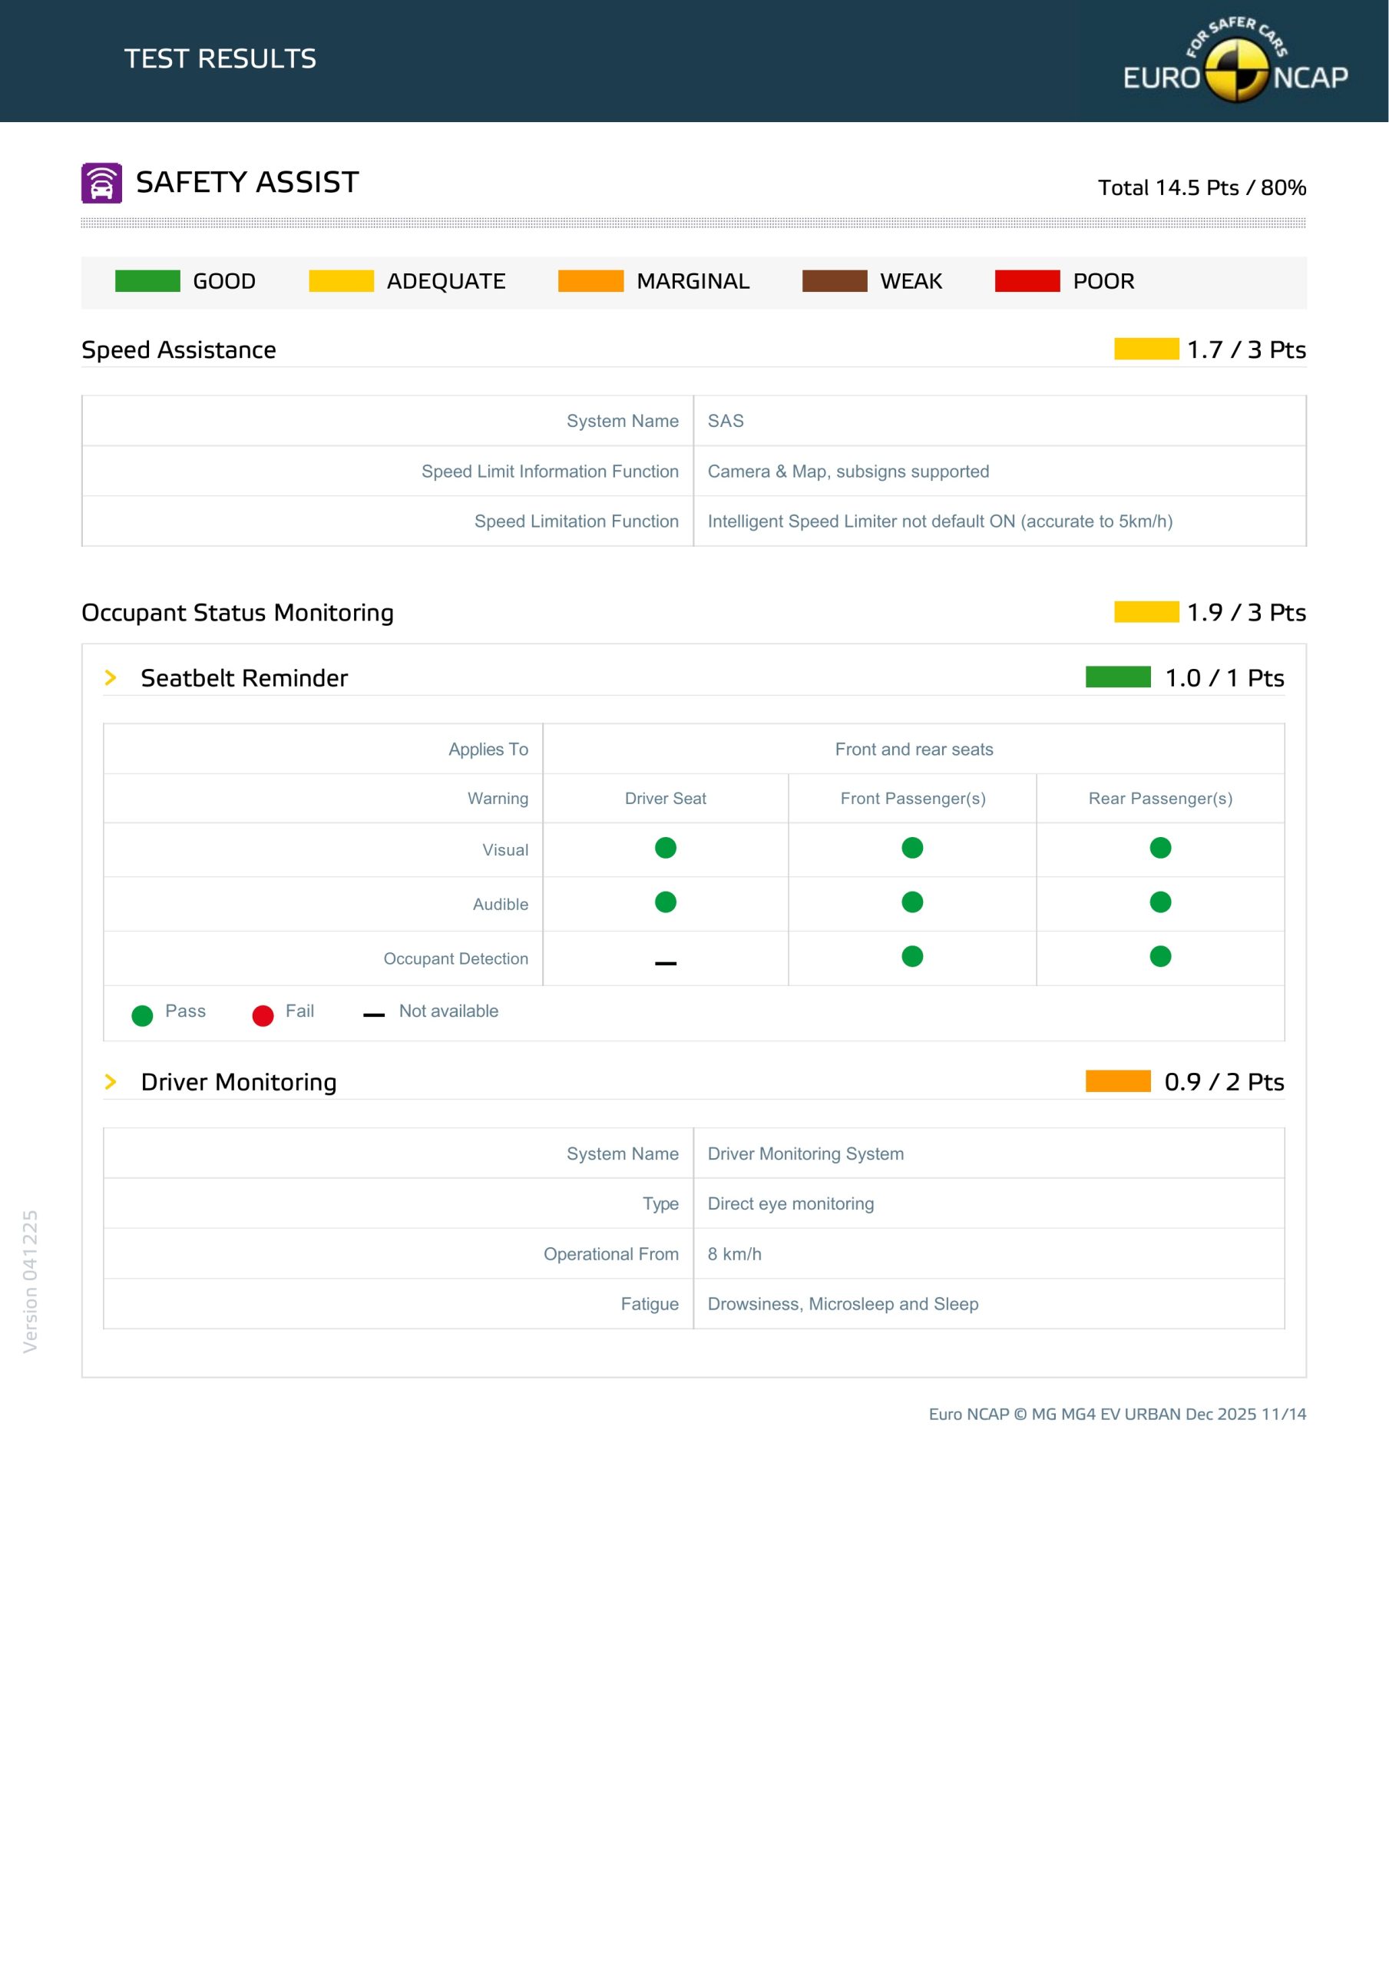
Task: Click the Driver Seat Visual pass dot
Action: [666, 848]
